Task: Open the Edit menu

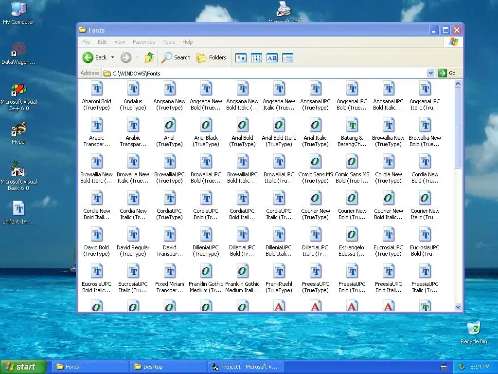Action: (102, 42)
